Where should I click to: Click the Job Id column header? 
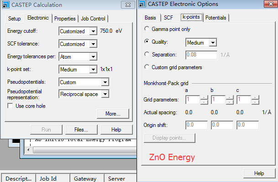coord(53,178)
